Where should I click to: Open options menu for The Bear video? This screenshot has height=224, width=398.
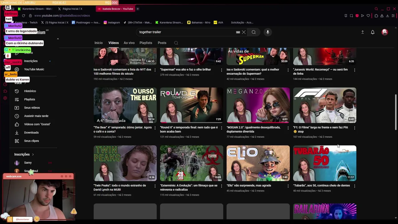(155, 128)
